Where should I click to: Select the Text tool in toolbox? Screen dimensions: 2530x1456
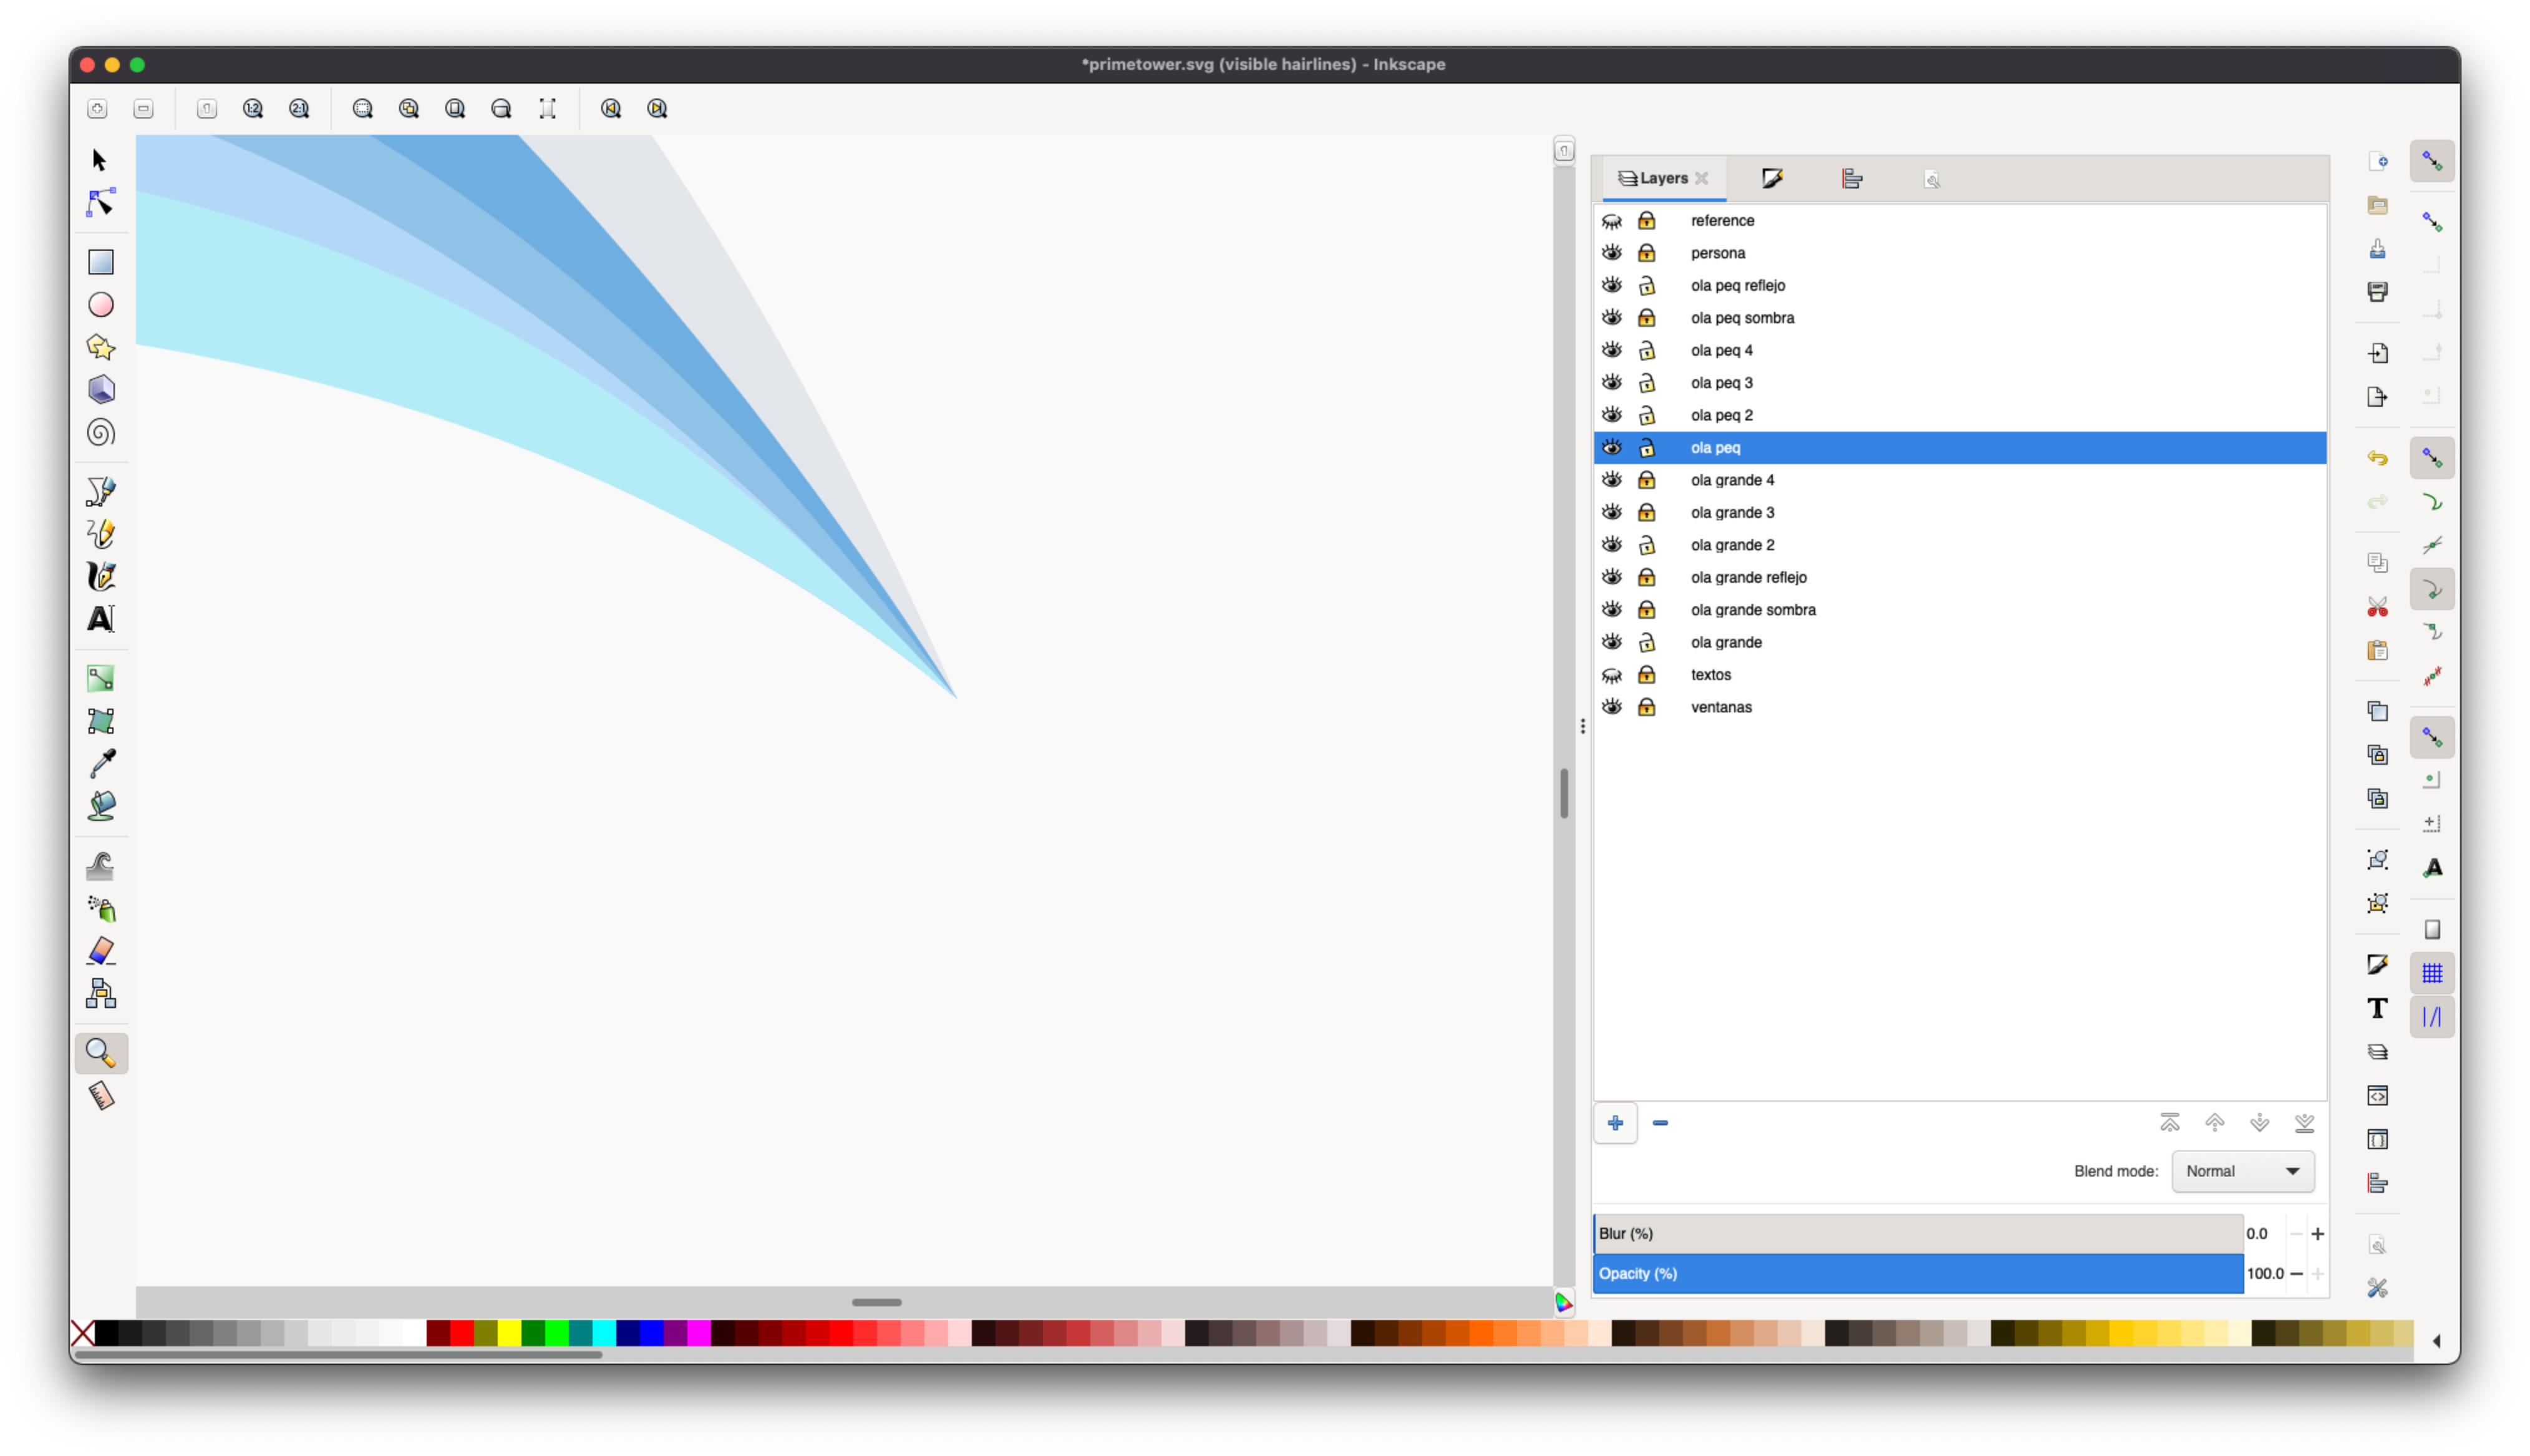click(x=101, y=619)
